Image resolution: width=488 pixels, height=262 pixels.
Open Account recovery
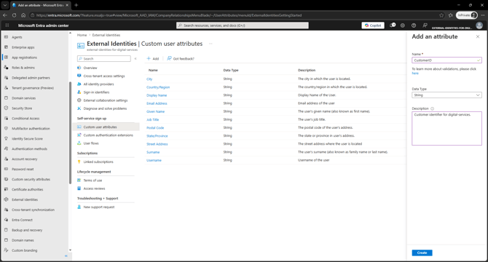click(x=24, y=159)
